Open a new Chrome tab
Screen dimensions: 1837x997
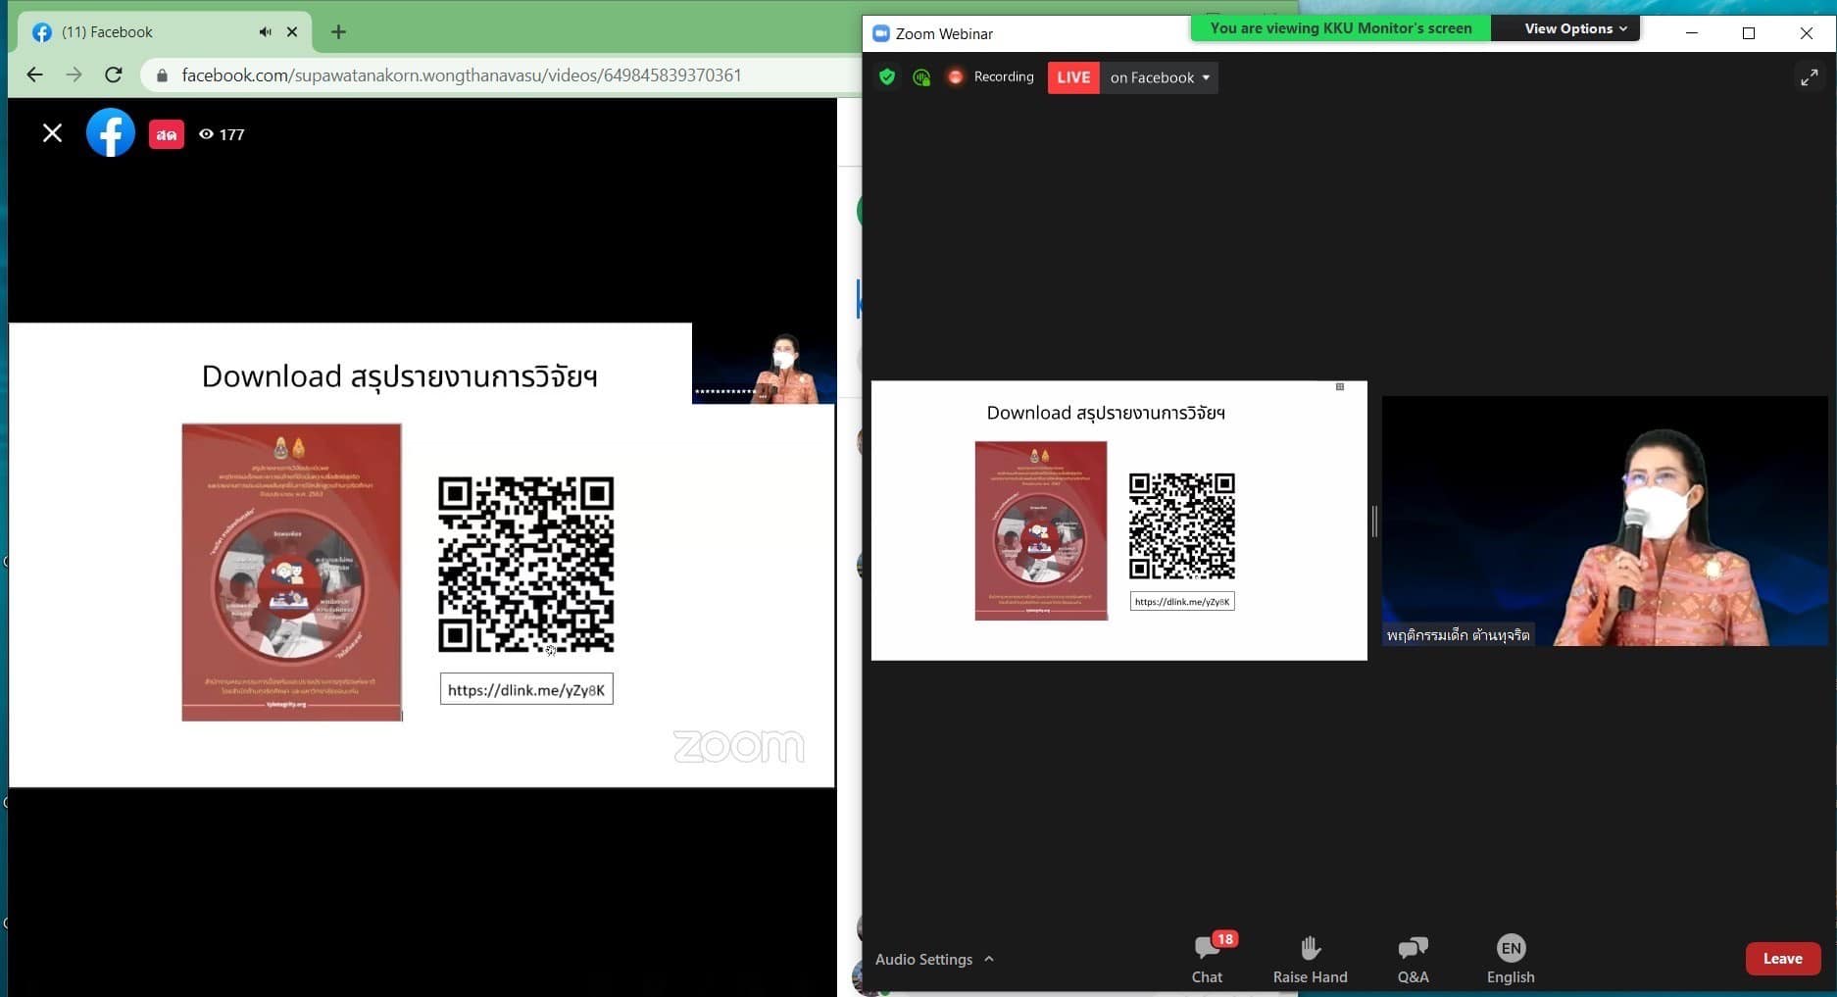click(338, 31)
